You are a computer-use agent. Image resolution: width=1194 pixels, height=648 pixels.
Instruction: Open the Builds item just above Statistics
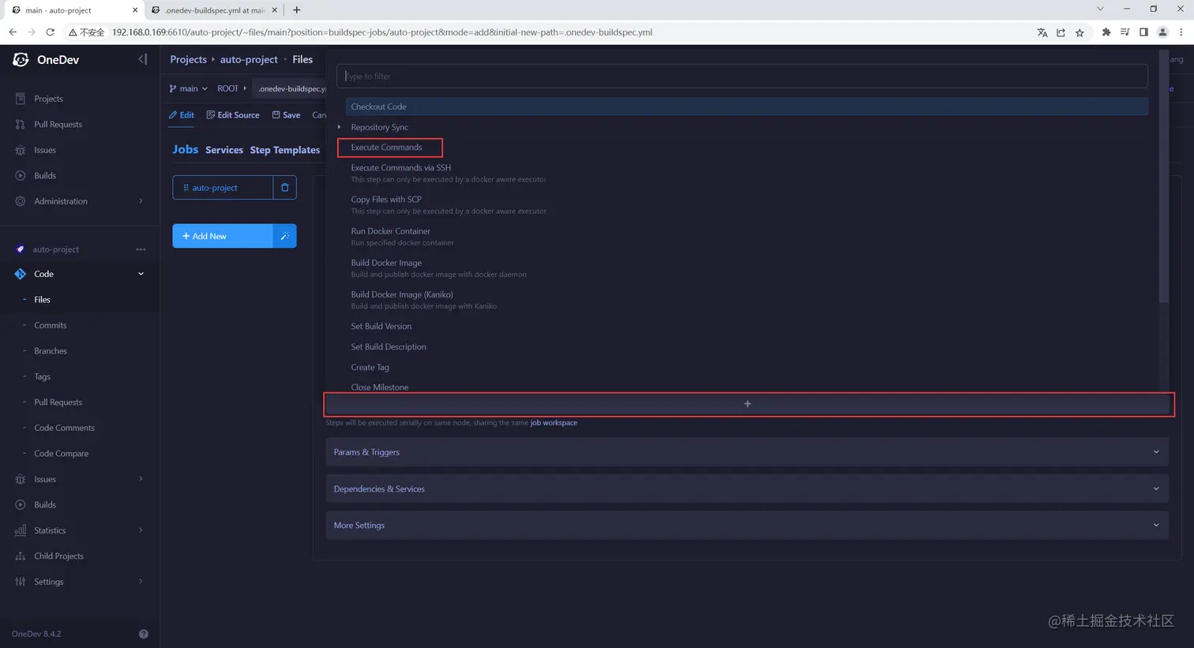pos(45,504)
